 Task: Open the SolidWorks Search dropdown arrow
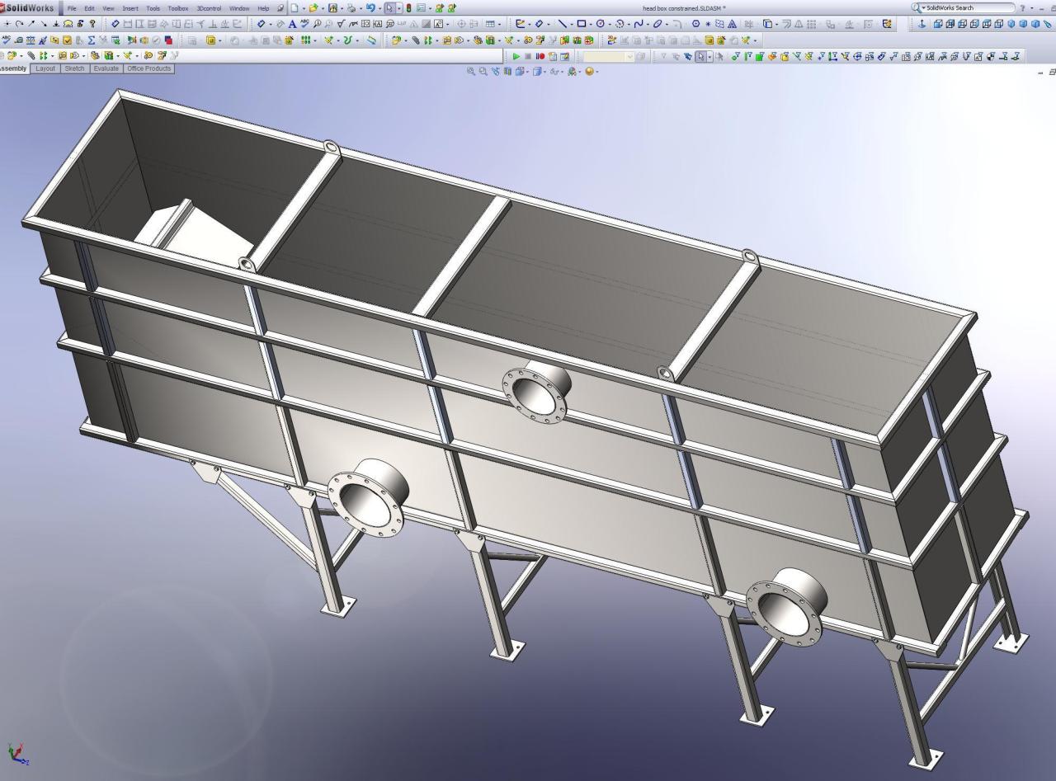[x=923, y=8]
